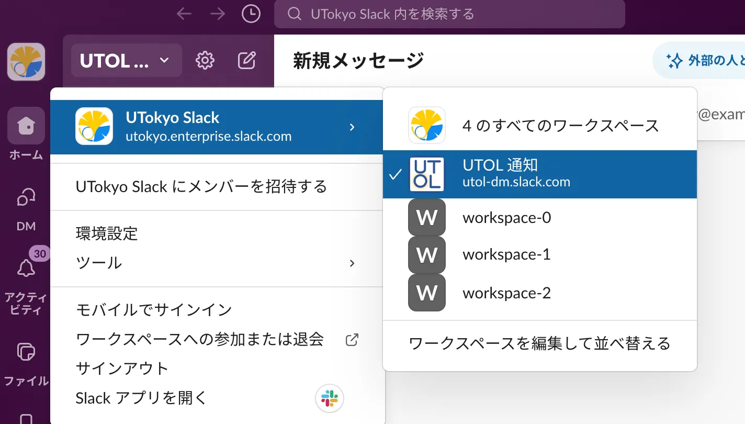Click the forward navigation arrow

[217, 14]
